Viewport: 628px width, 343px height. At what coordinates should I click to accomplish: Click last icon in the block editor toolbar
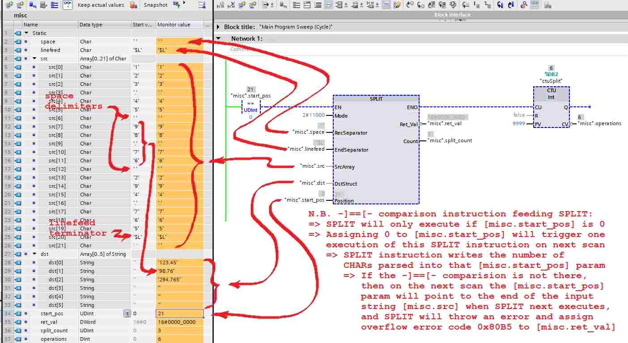547,5
